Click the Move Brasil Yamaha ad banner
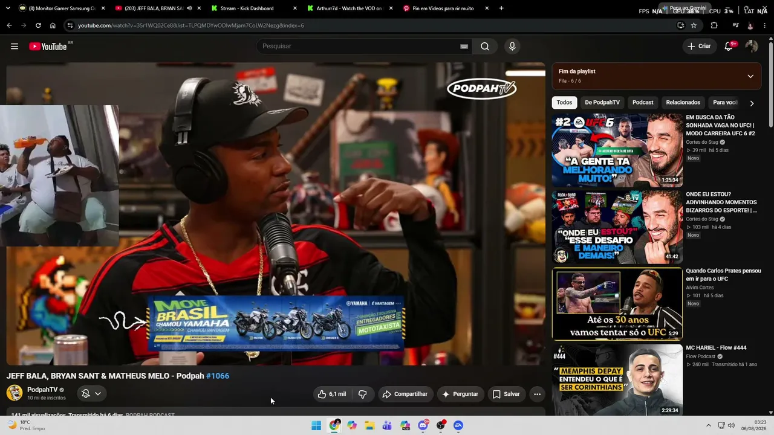The height and width of the screenshot is (435, 774). (x=276, y=323)
